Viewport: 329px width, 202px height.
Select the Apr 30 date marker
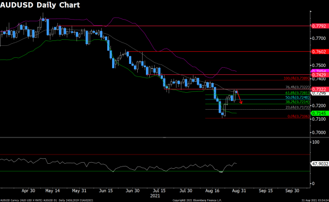tap(28, 191)
